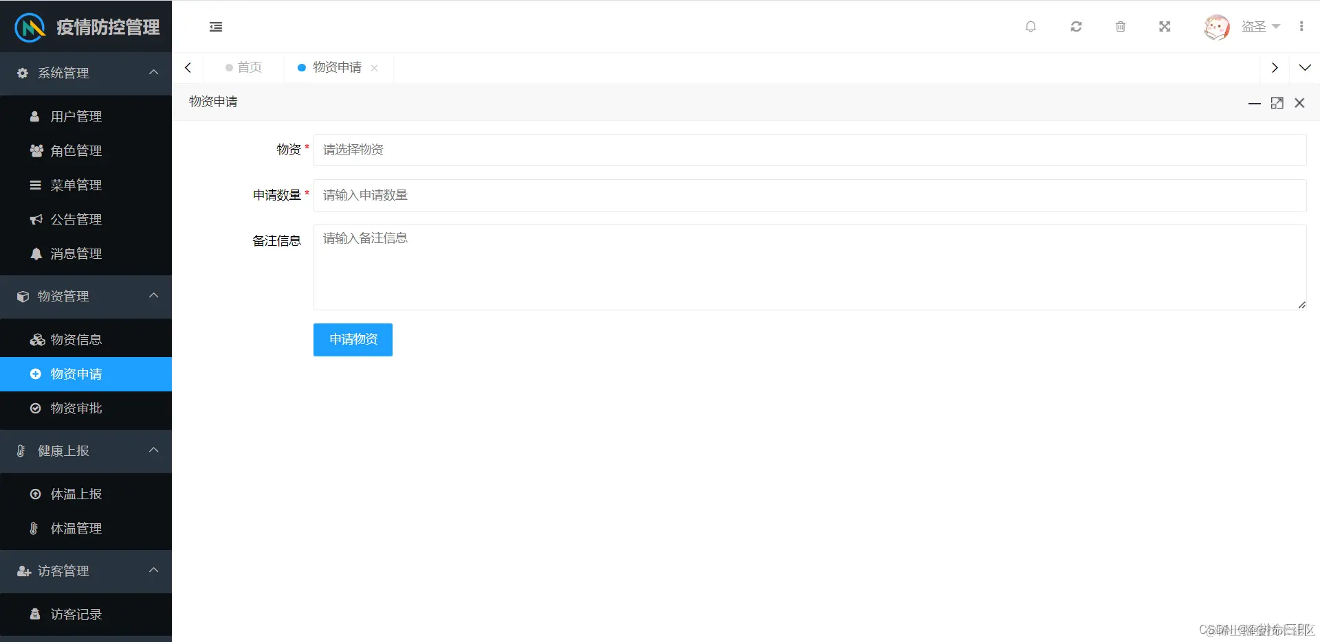Open 公告管理 in the sidebar
This screenshot has height=642, width=1320.
pyautogui.click(x=86, y=219)
